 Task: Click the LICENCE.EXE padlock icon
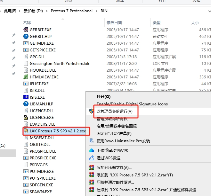(26, 117)
